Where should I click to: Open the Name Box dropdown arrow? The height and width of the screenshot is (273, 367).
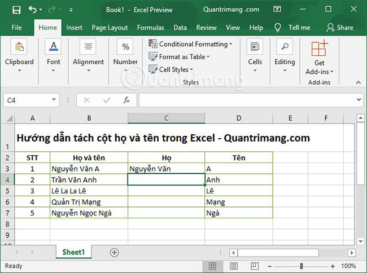[x=54, y=100]
